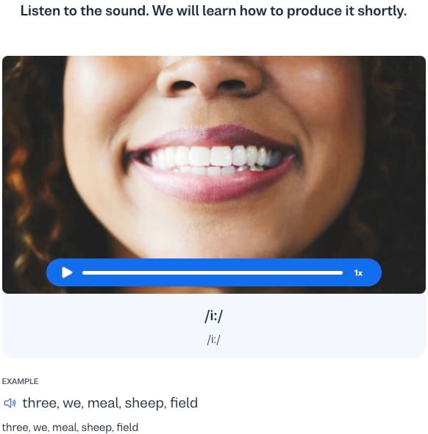Viewport: 428px width, 434px height.
Task: Play the /i:/ sound audio
Action: 67,272
